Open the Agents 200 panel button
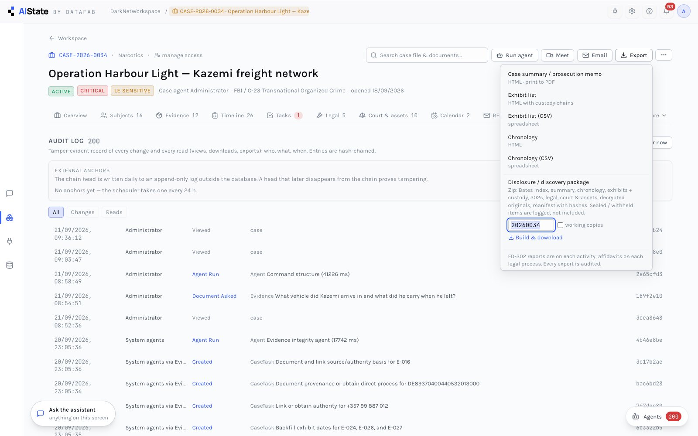Image resolution: width=698 pixels, height=436 pixels. tap(657, 417)
